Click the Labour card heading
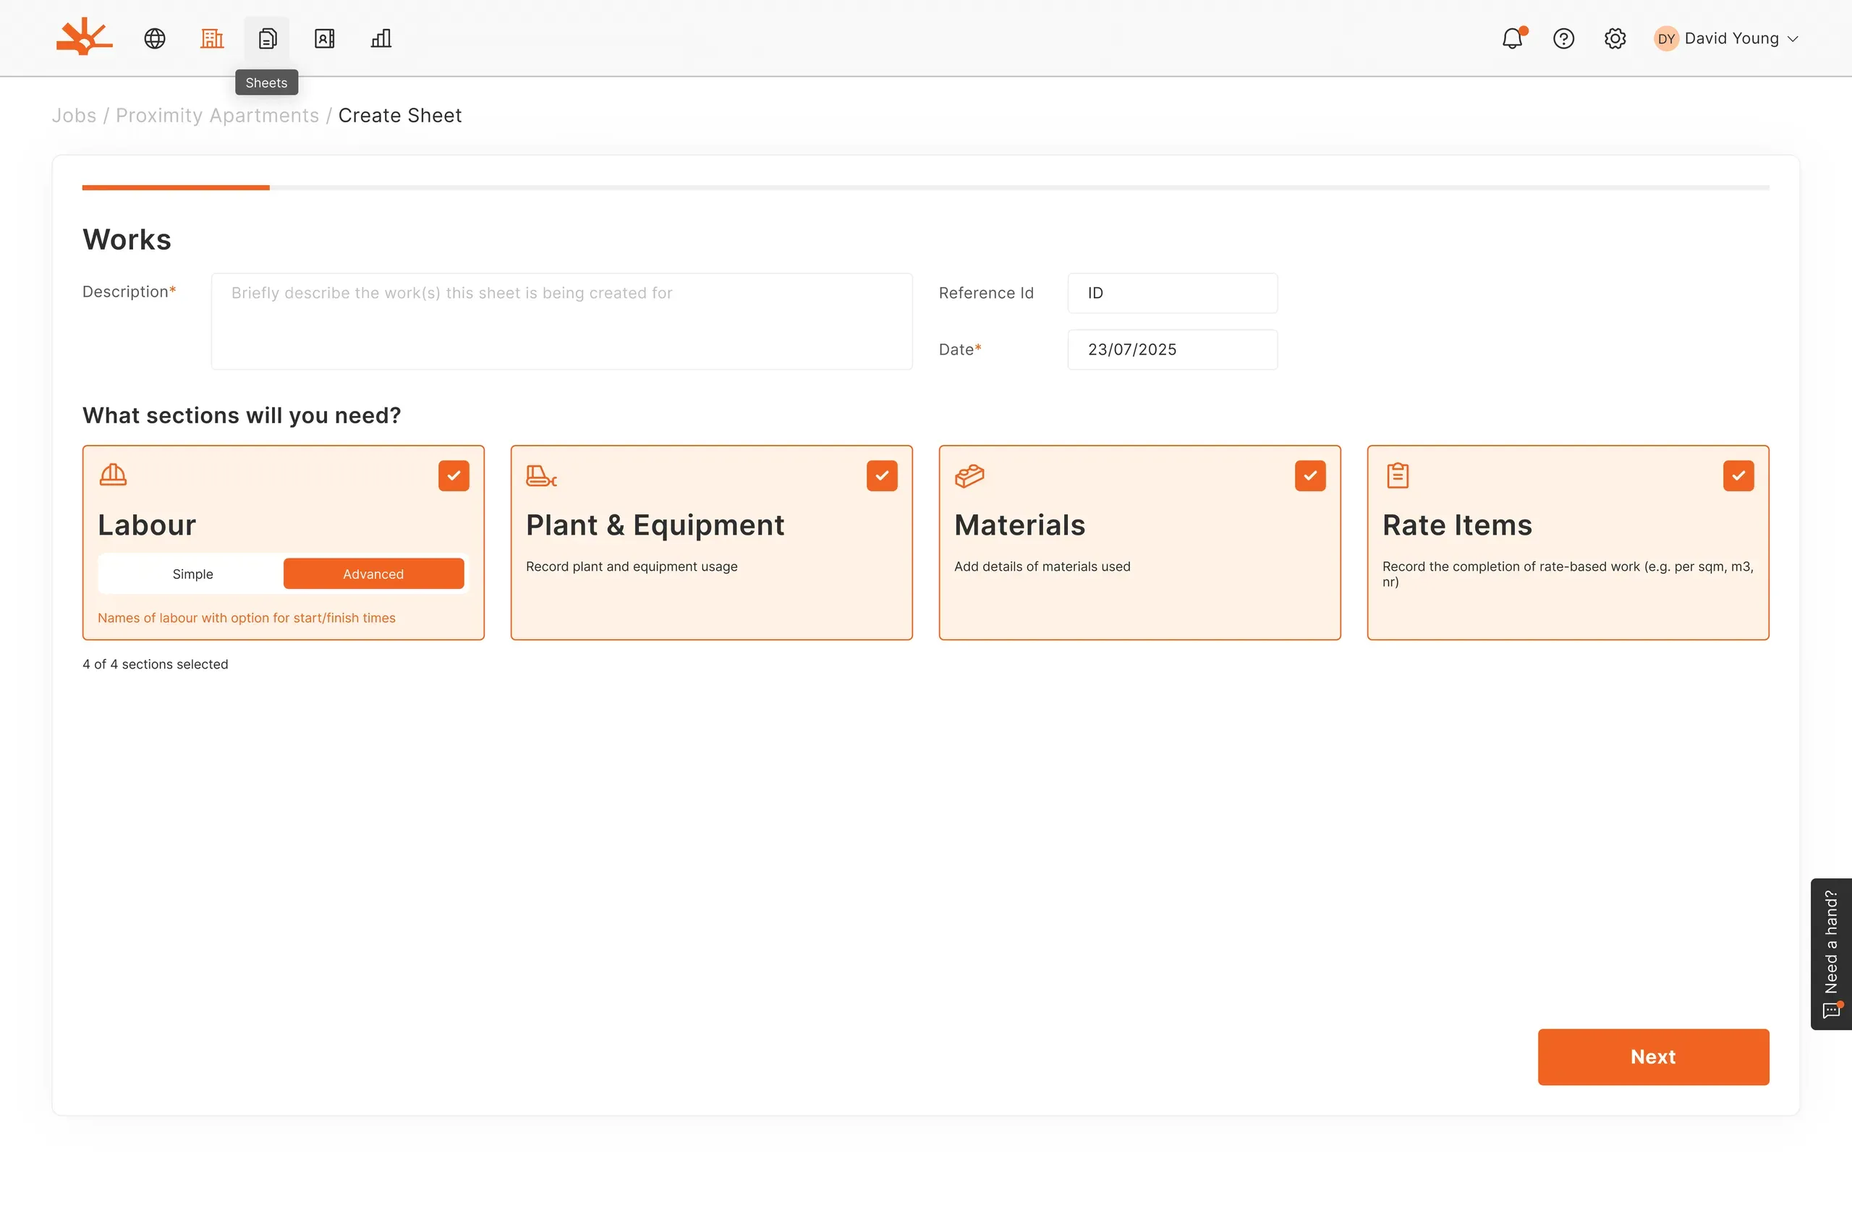The image size is (1852, 1214). click(146, 525)
